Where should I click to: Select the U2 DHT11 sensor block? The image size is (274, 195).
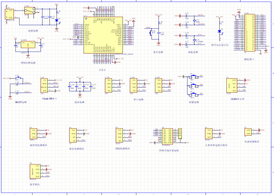(33, 134)
